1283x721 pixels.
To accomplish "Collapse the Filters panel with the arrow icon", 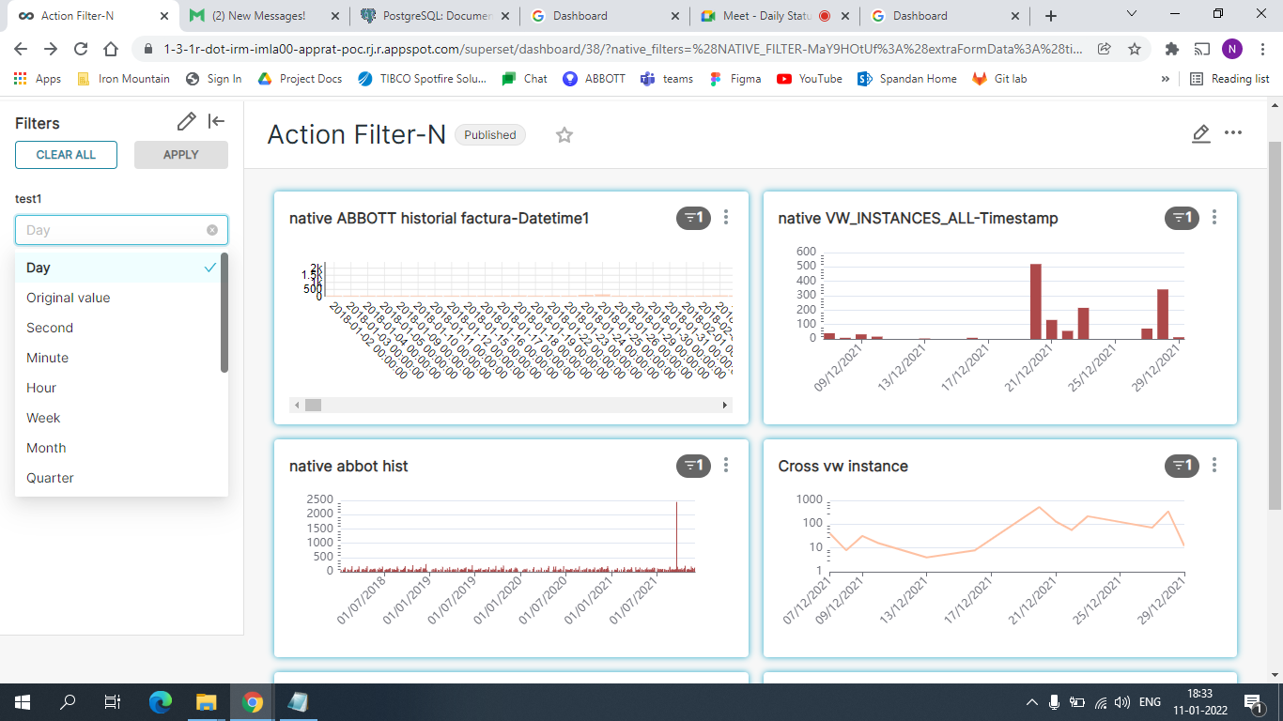I will [x=215, y=120].
